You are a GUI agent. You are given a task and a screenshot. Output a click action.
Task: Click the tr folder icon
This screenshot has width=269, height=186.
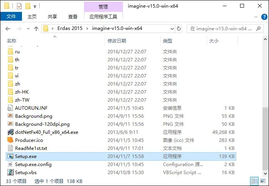(x=10, y=68)
